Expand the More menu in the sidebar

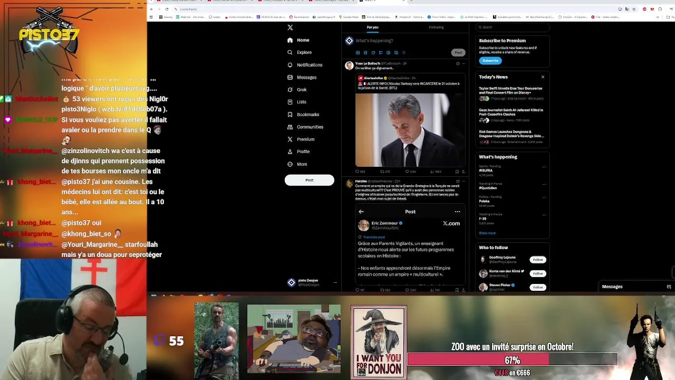click(x=297, y=164)
